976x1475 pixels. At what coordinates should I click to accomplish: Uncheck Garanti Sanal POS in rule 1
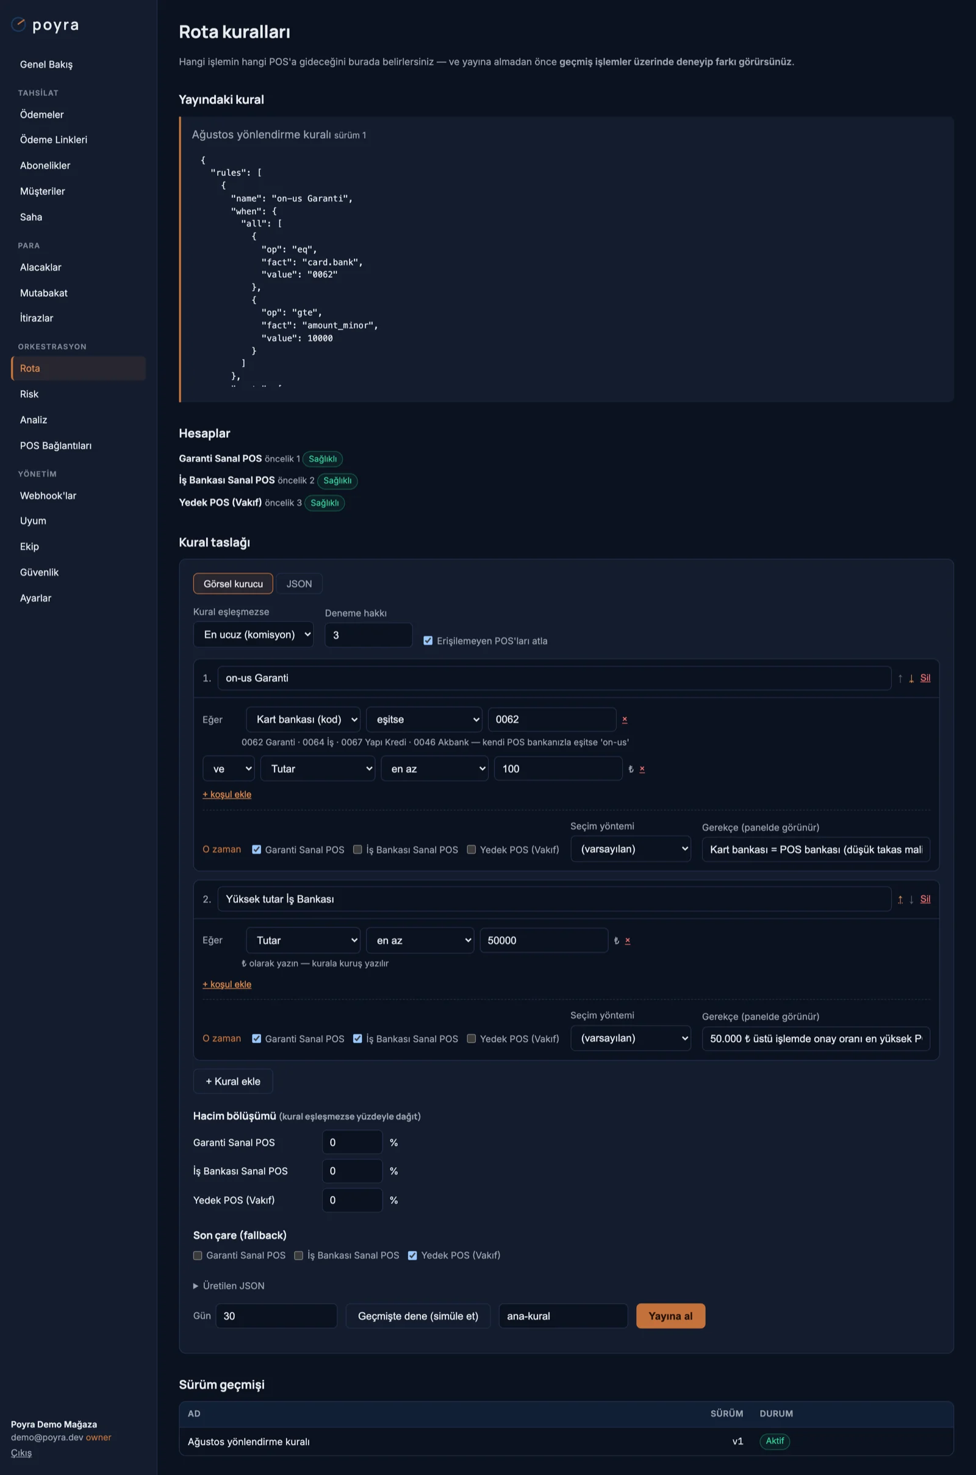256,850
